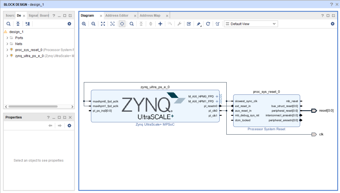Viewport: 340px width, 193px height.
Task: Toggle the auto-center crosshair button in toolbar
Action: click(x=122, y=24)
